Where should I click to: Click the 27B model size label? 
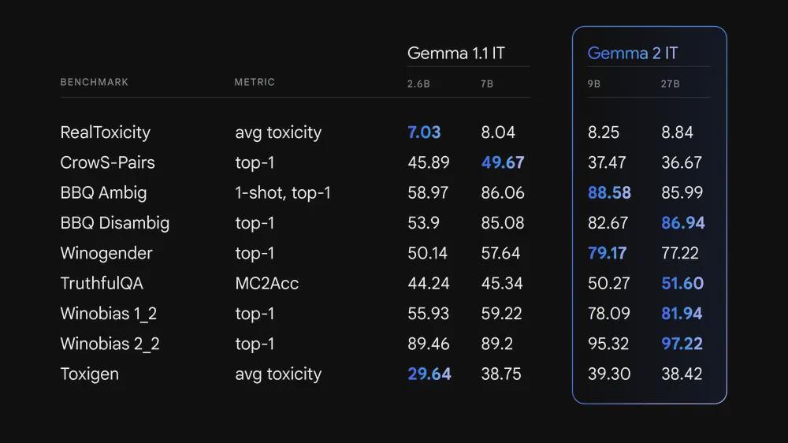click(x=670, y=84)
